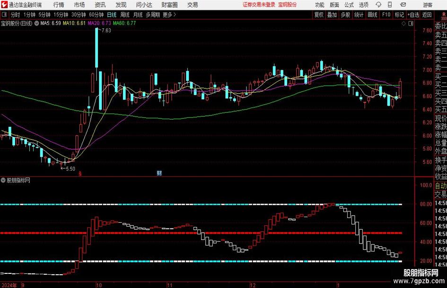The height and width of the screenshot is (288, 447).
Task: Click the R 300 tag icon
Action: point(444,16)
